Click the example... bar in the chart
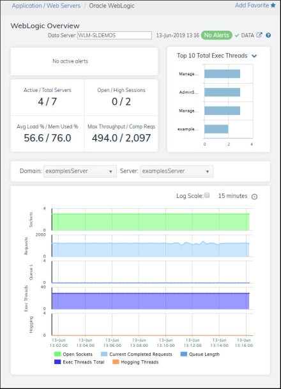 pyautogui.click(x=216, y=129)
